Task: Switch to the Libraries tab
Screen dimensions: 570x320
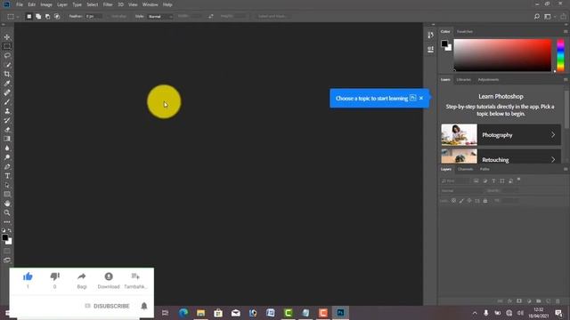Action: click(463, 79)
